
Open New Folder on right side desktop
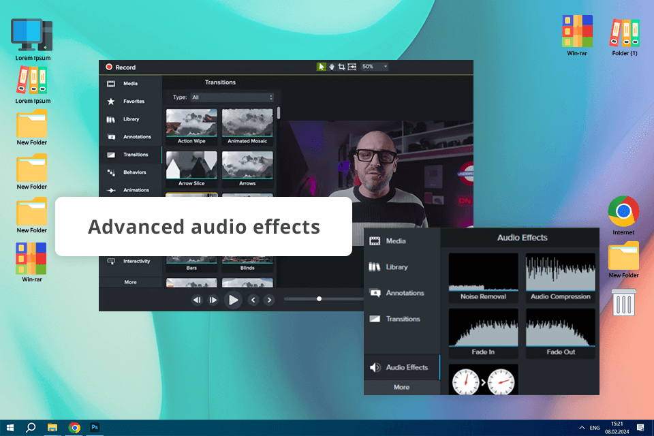[623, 260]
